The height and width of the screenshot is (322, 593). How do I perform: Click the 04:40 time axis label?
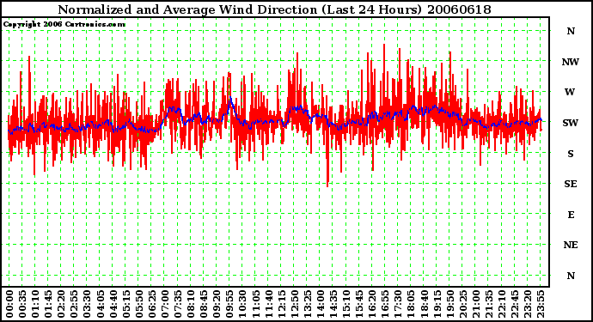point(113,304)
